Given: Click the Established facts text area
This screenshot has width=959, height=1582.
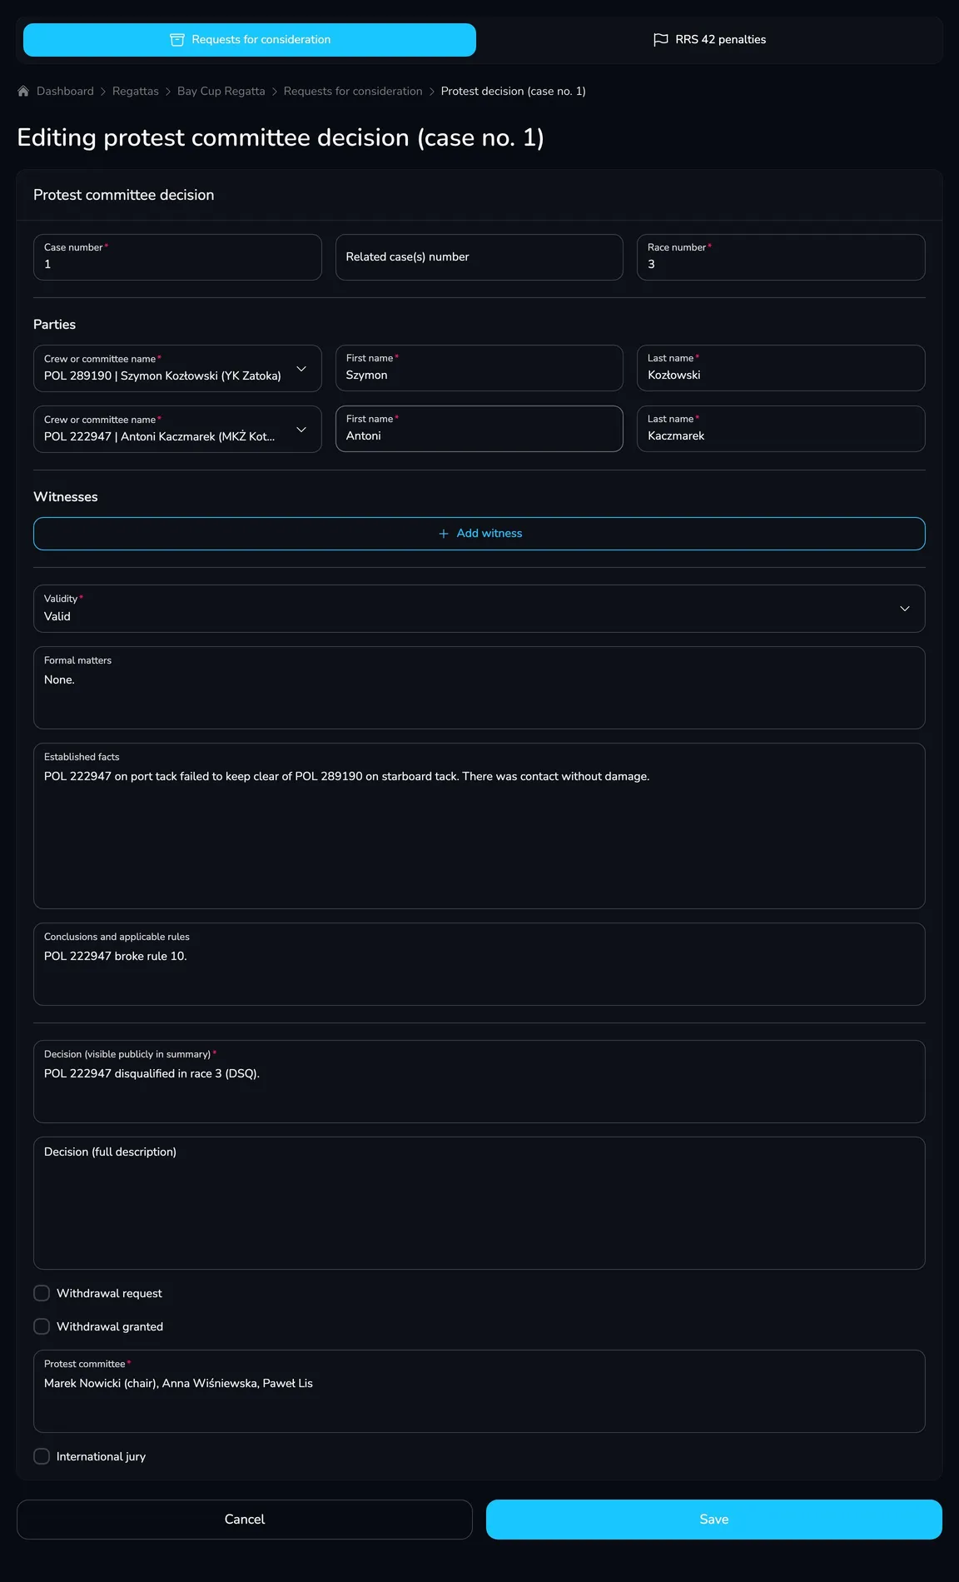Looking at the screenshot, I should coord(479,826).
